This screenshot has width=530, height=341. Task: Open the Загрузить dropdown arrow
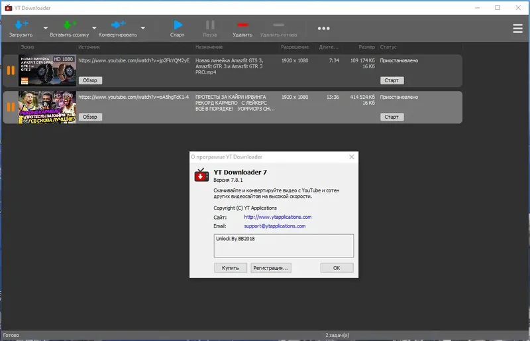[x=46, y=28]
